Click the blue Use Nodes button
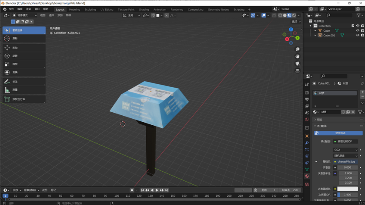 (338, 133)
